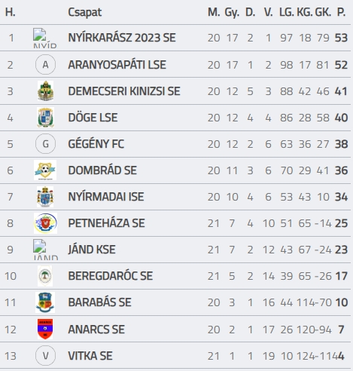Screen dimensions: 353x371
Task: Go to the JÁND KSE team link
Action: [92, 250]
